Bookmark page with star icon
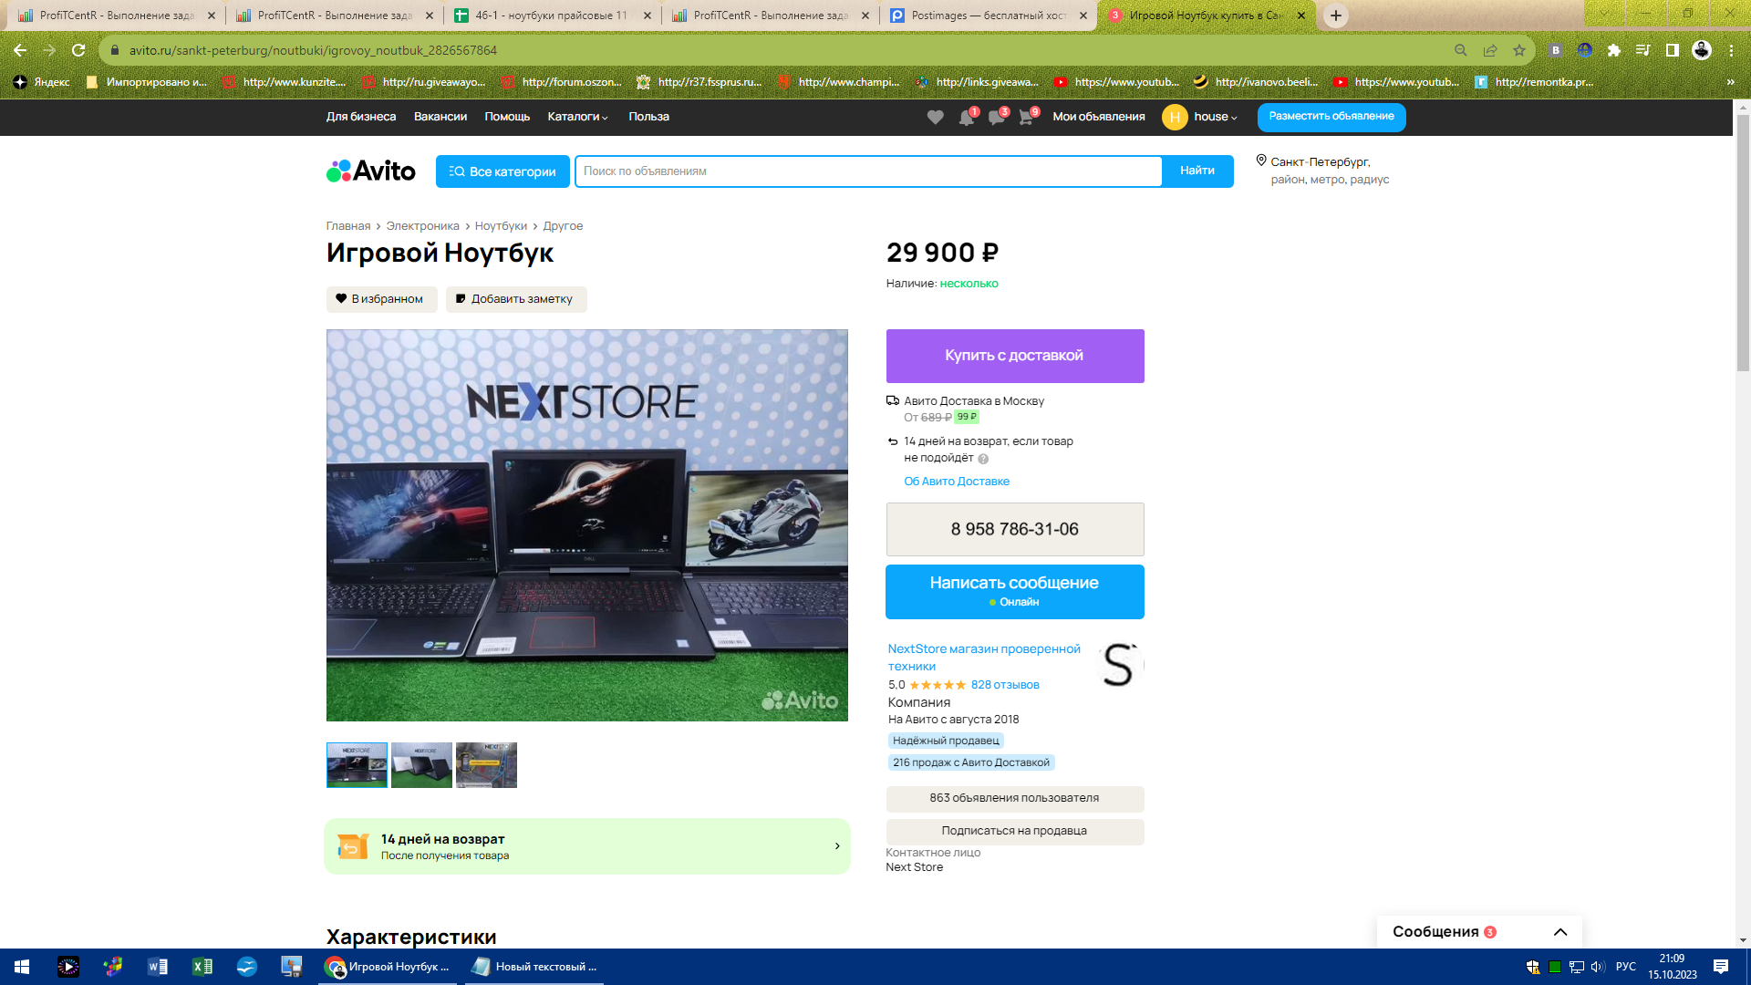 coord(1519,50)
